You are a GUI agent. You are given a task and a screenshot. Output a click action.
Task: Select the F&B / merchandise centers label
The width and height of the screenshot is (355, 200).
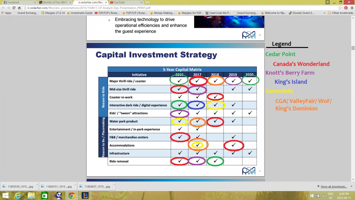click(x=129, y=137)
